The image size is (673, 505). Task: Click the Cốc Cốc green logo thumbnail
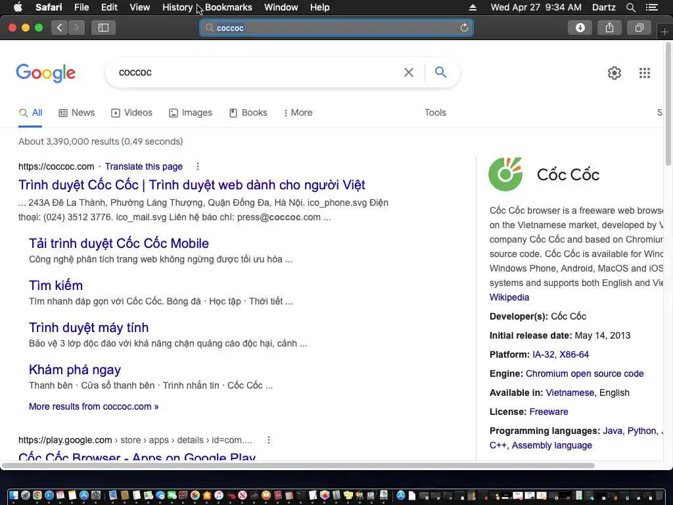pos(505,174)
